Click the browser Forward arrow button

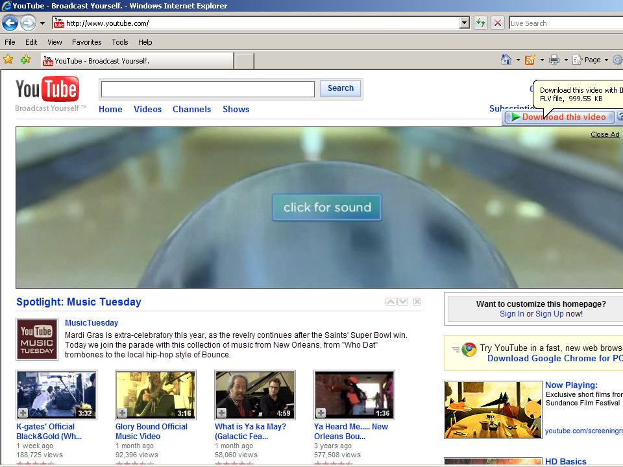tap(28, 23)
